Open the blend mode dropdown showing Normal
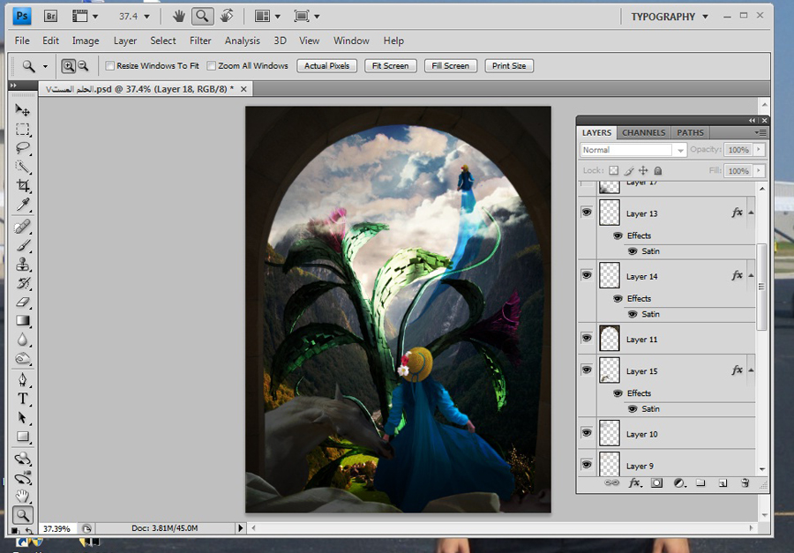The width and height of the screenshot is (794, 553). tap(633, 150)
